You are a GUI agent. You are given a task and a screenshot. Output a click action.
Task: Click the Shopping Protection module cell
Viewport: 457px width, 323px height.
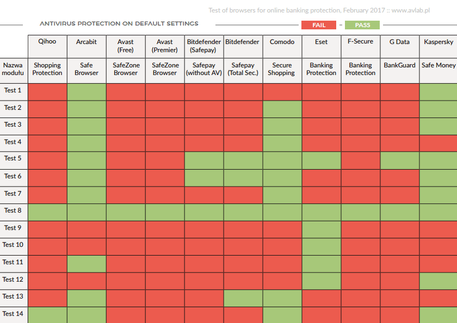click(47, 69)
